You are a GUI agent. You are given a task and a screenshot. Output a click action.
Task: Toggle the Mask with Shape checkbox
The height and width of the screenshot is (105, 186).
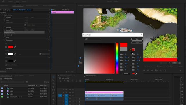(x=6, y=65)
